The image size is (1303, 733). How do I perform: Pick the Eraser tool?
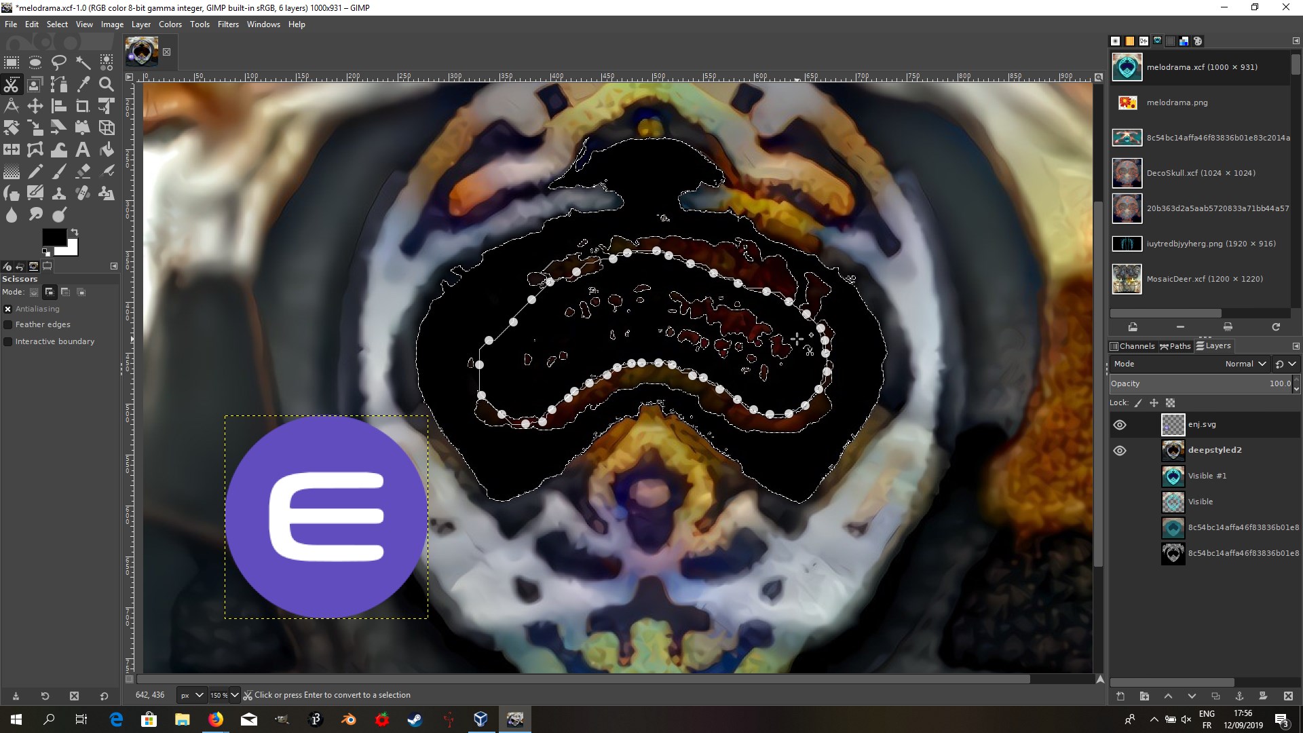coord(83,172)
